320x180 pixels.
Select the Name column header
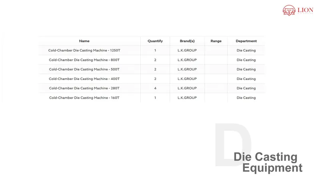(84, 41)
